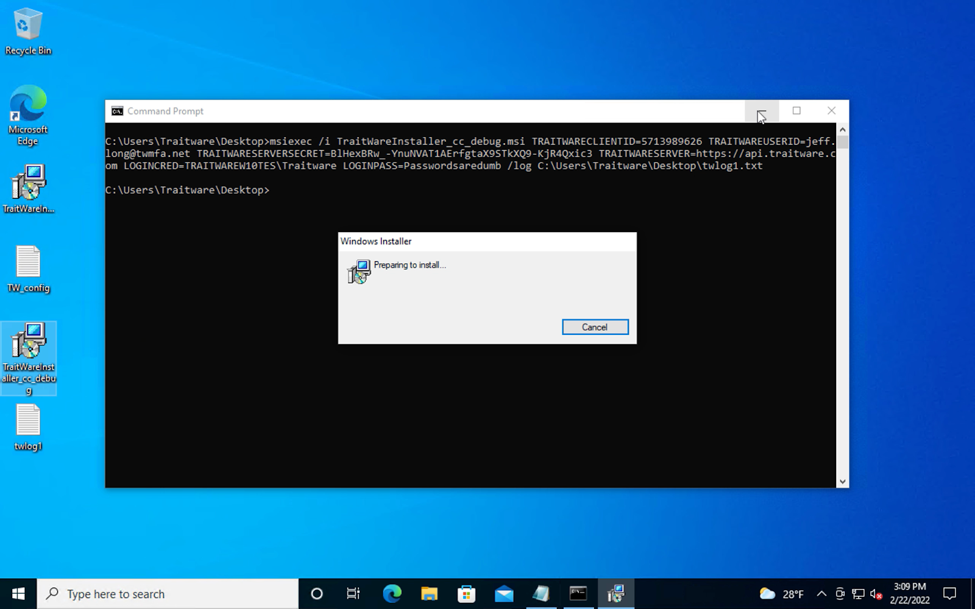Image resolution: width=975 pixels, height=609 pixels.
Task: Maximize the Command Prompt window
Action: [x=796, y=111]
